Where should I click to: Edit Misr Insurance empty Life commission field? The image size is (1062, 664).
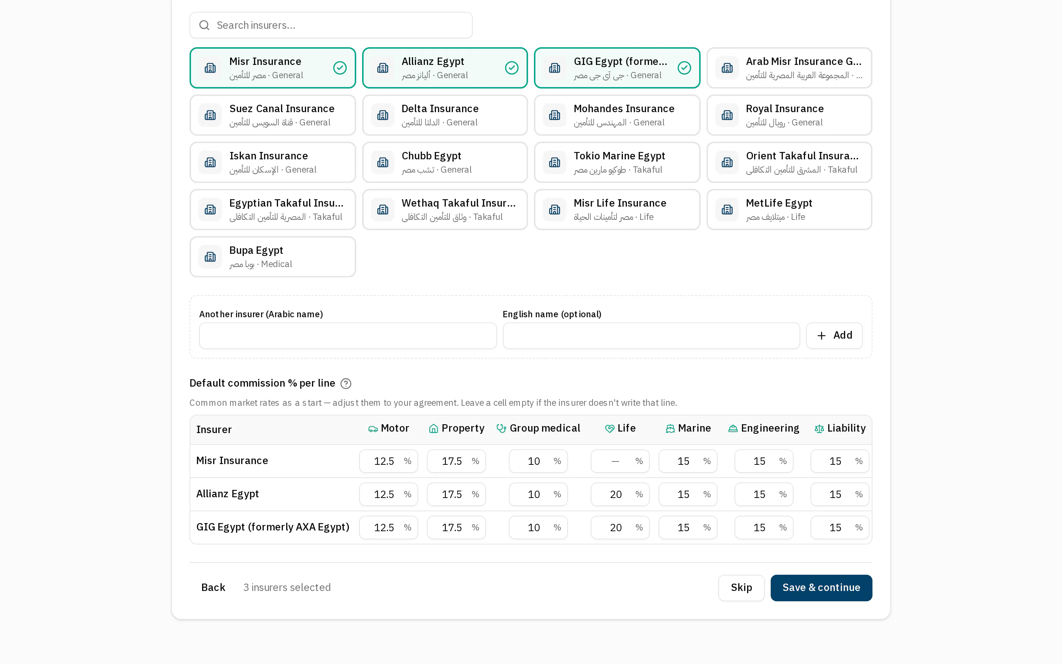[619, 461]
